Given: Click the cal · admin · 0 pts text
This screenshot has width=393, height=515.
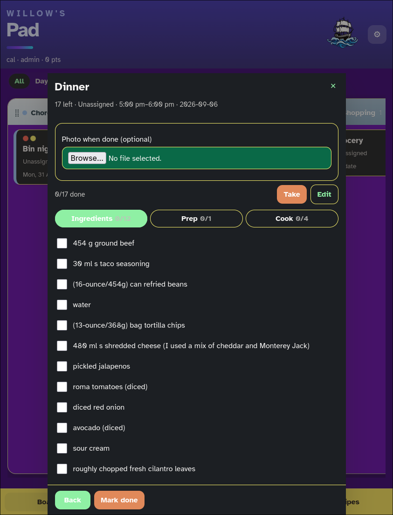Looking at the screenshot, I should tap(34, 60).
